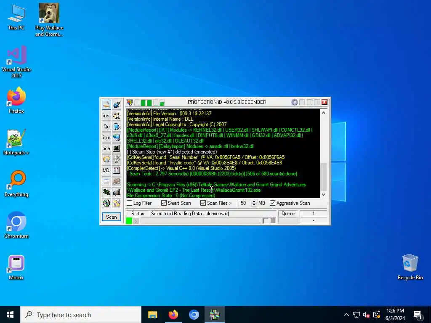Click the sidebar button labeled 'd/D'

[106, 170]
